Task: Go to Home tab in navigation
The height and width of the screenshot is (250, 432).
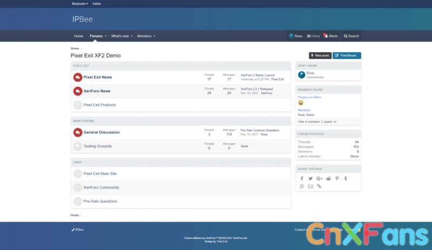Action: (78, 36)
